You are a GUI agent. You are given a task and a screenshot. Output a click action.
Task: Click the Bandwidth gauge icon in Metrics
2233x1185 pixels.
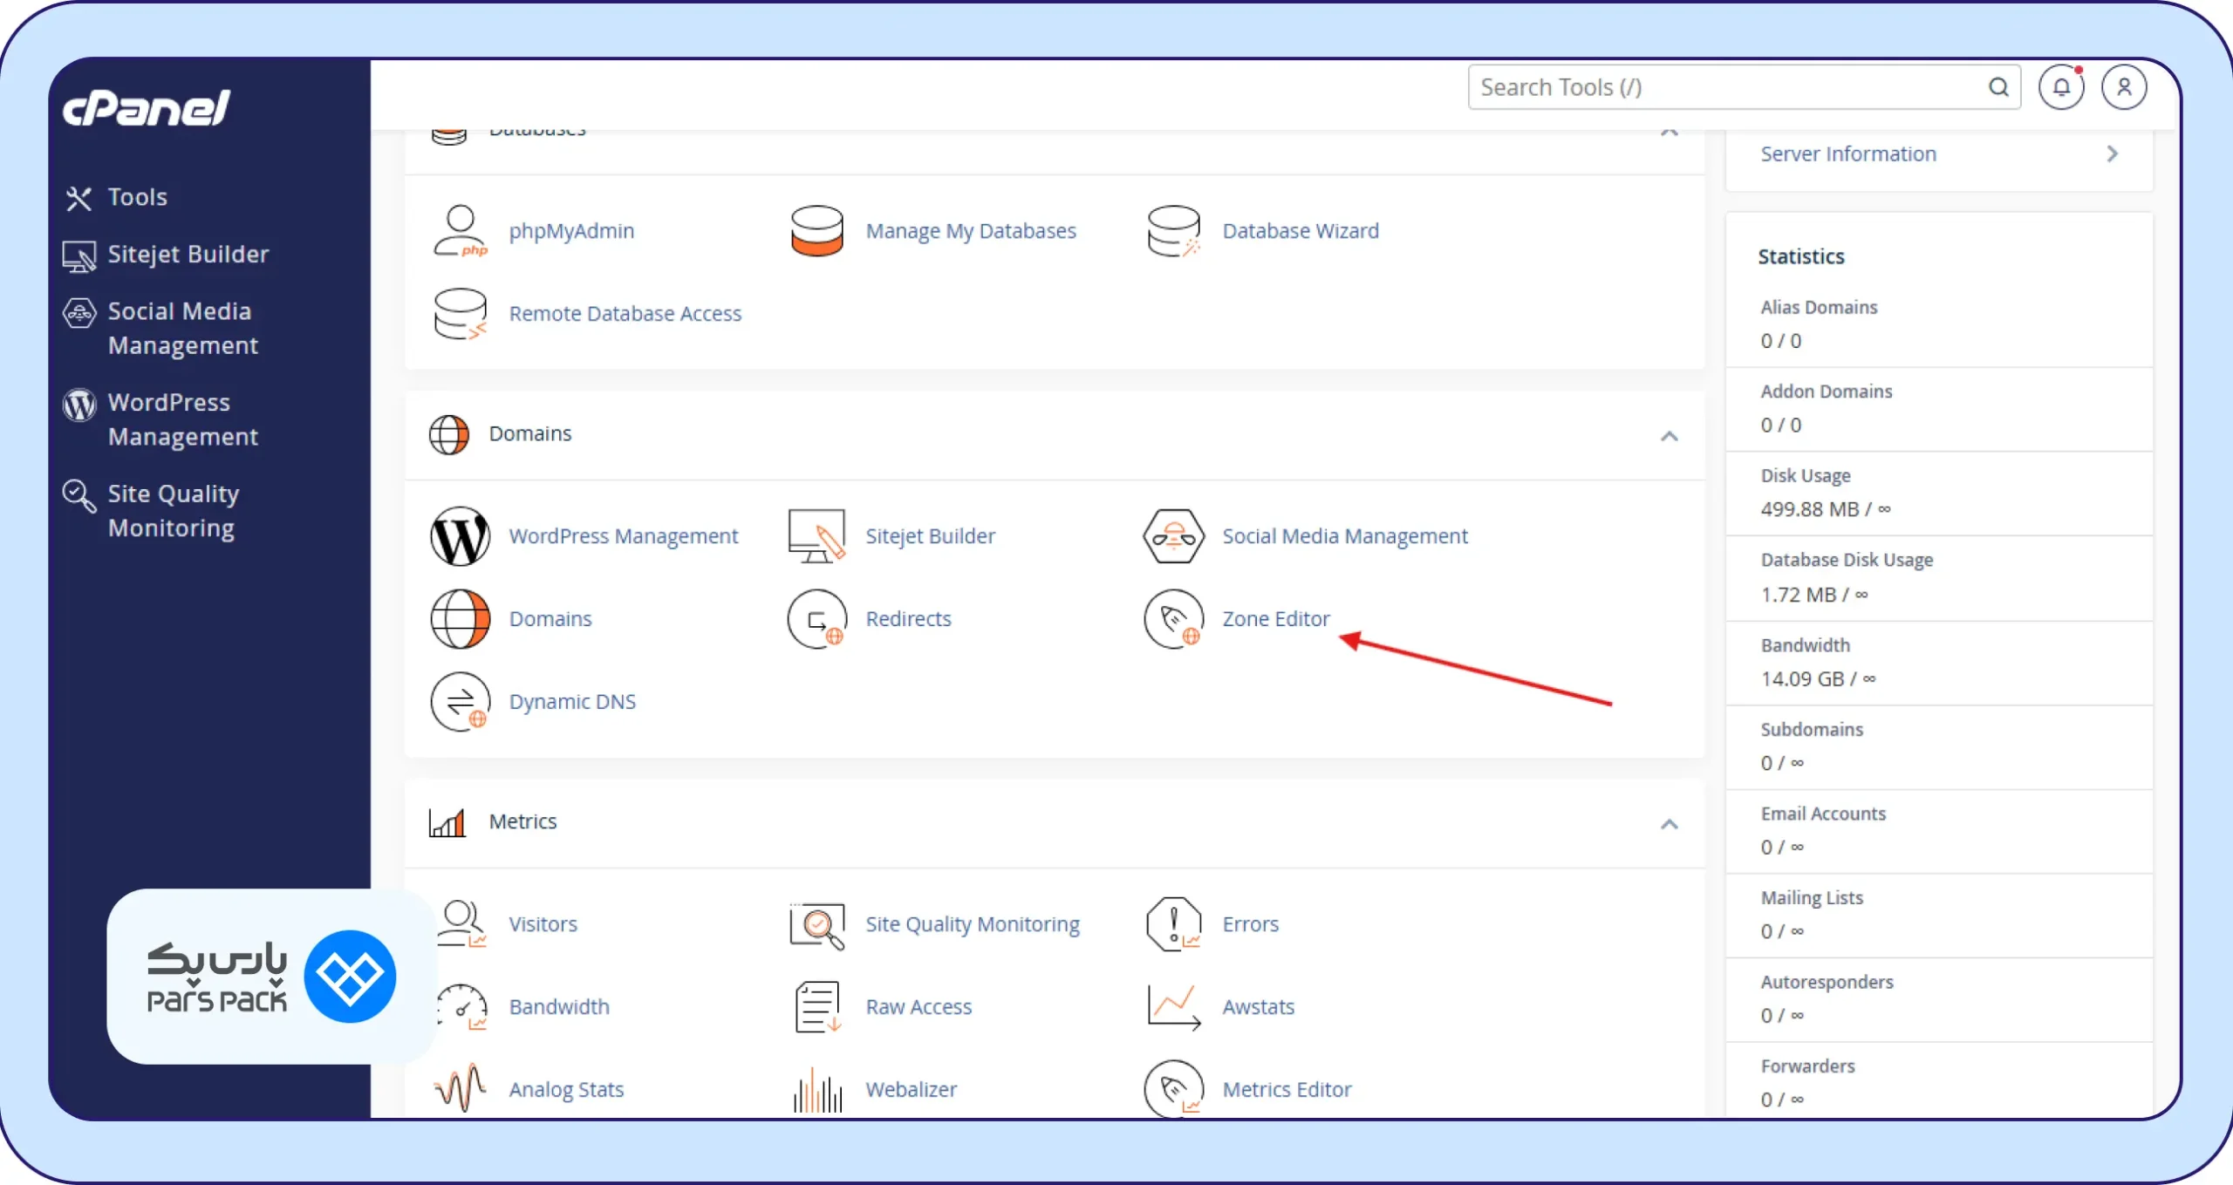(461, 1007)
